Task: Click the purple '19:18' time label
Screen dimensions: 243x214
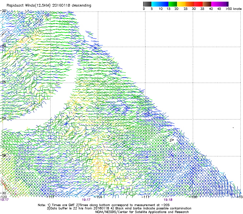Action: click(168, 200)
